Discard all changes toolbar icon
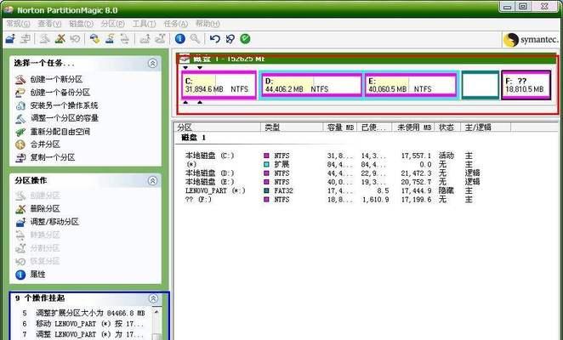 (230, 39)
